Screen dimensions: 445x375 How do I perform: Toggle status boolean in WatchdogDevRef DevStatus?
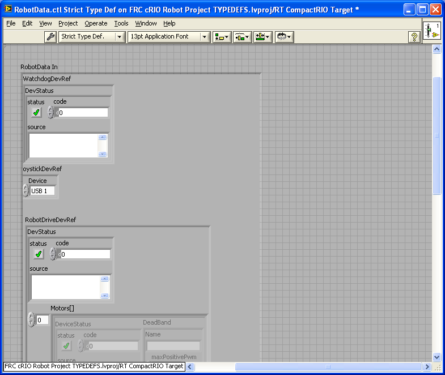pyautogui.click(x=36, y=113)
